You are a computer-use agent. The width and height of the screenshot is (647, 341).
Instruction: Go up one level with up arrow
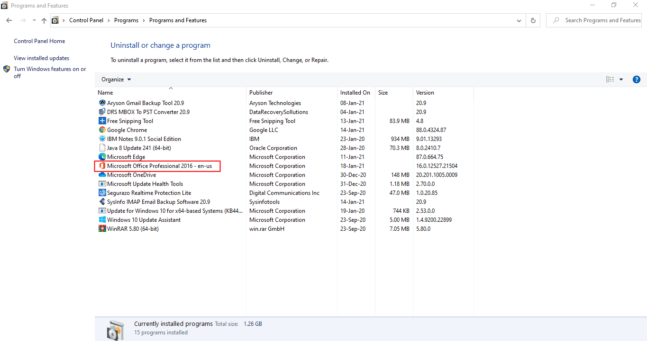(x=44, y=20)
